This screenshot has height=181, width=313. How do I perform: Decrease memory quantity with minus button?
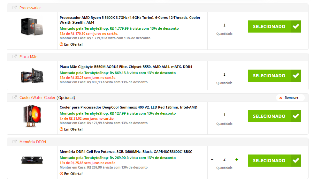(x=212, y=159)
